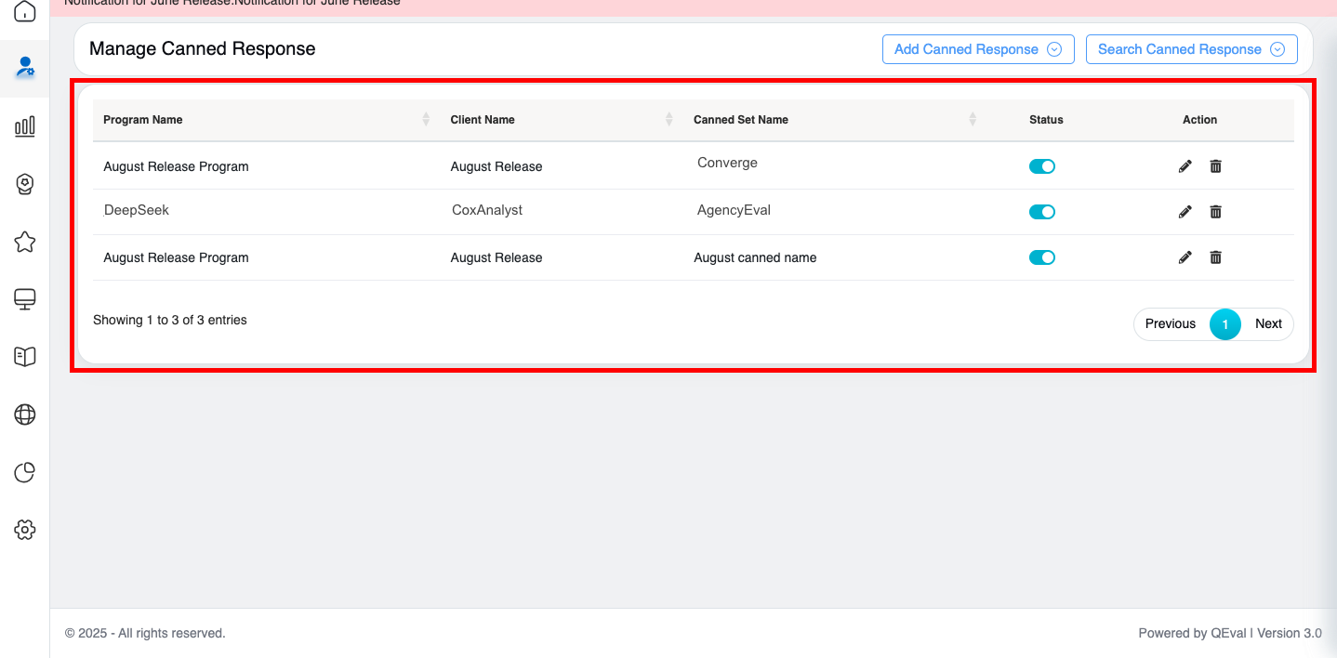Viewport: 1337px width, 658px height.
Task: Click August Release client in the Converge row
Action: (x=496, y=166)
